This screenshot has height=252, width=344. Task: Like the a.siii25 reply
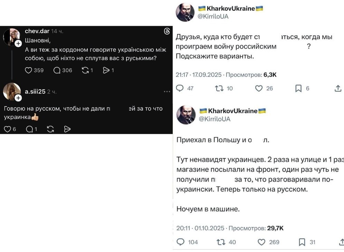(7, 129)
